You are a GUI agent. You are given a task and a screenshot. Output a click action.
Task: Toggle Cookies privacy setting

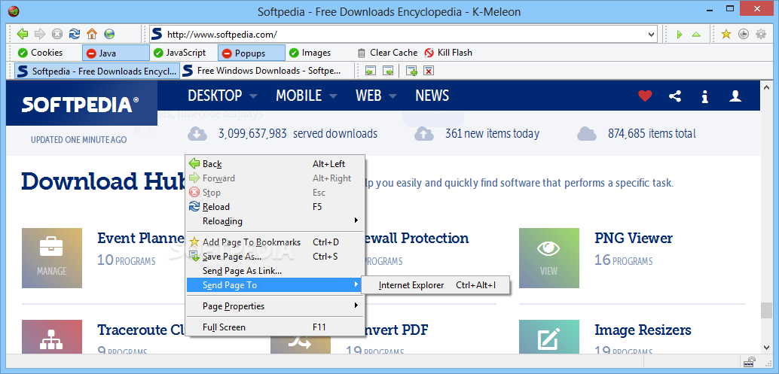click(x=40, y=53)
